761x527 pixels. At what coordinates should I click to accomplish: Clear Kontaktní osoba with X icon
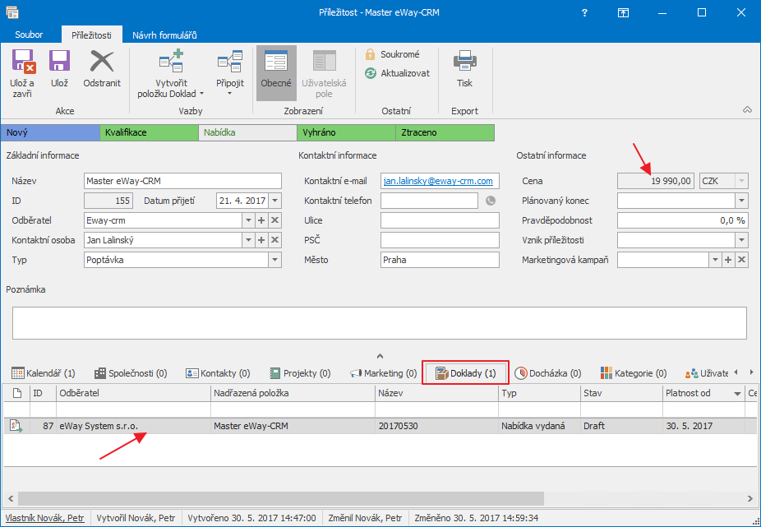(x=274, y=240)
